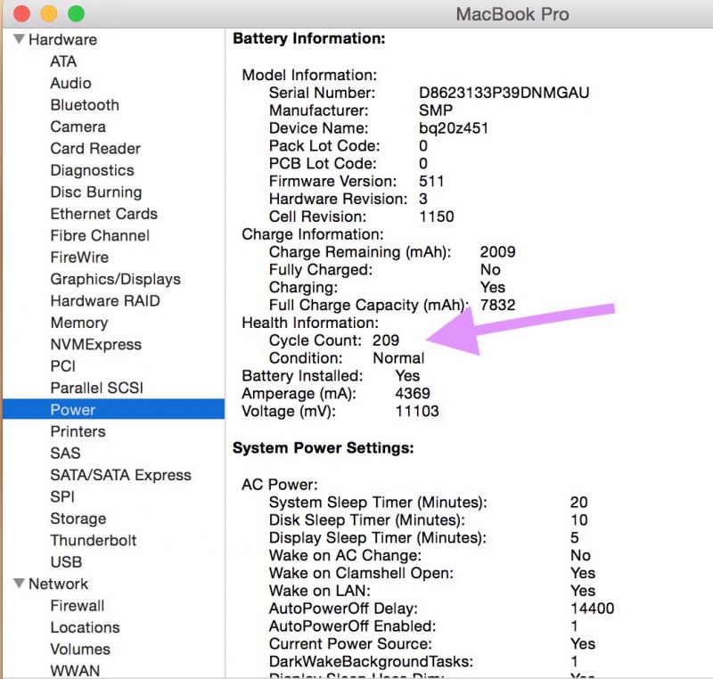Select Parallel SCSI entry

click(x=97, y=389)
